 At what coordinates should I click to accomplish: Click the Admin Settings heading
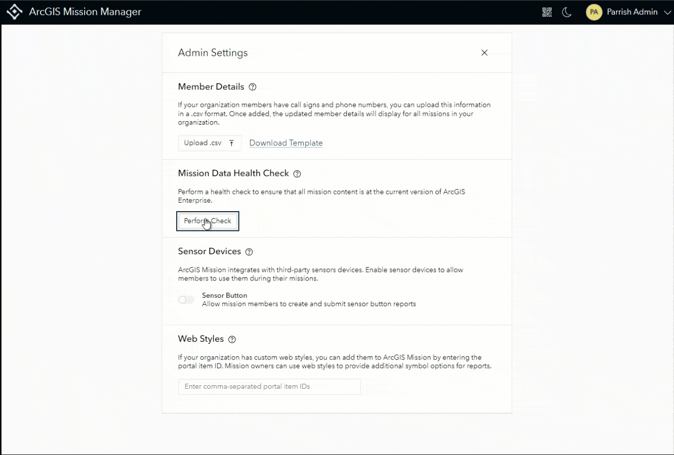click(x=213, y=53)
